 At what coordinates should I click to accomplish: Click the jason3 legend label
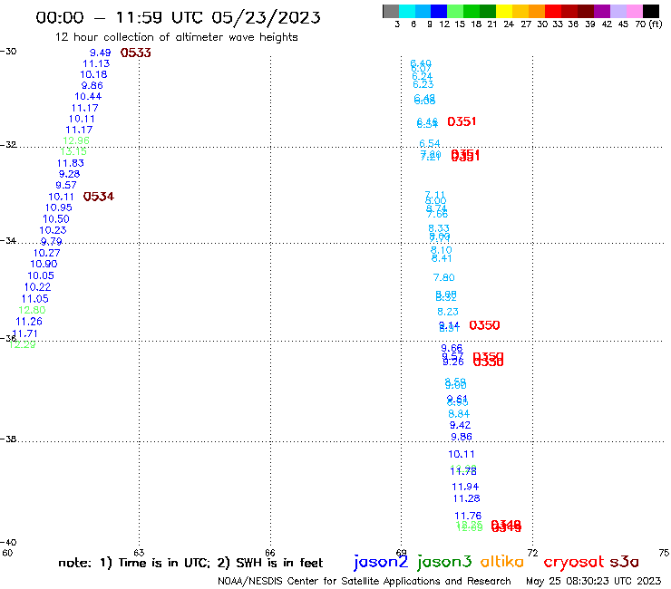[x=444, y=562]
